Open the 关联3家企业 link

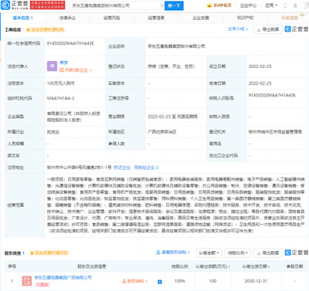pyautogui.click(x=75, y=70)
